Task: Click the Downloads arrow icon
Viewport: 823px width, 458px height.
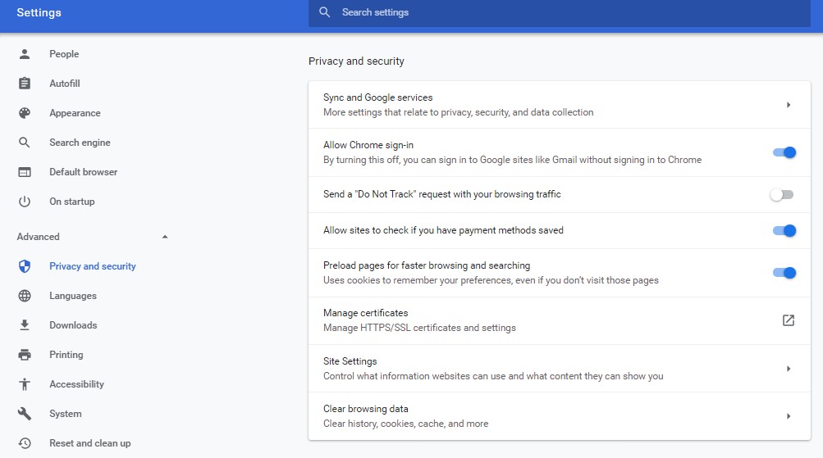Action: [24, 325]
